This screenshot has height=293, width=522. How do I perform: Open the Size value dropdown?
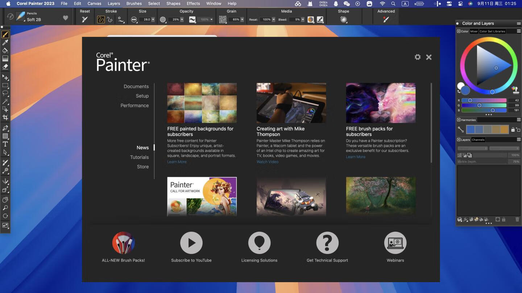pyautogui.click(x=153, y=20)
